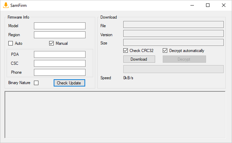Click the Version field in Download group
Image resolution: width=232 pixels, height=143 pixels.
pos(173,33)
